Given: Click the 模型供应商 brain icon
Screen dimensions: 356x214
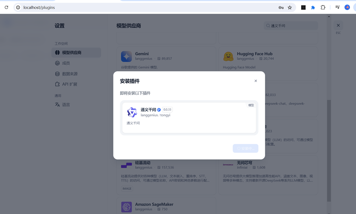Looking at the screenshot, I should 57,53.
